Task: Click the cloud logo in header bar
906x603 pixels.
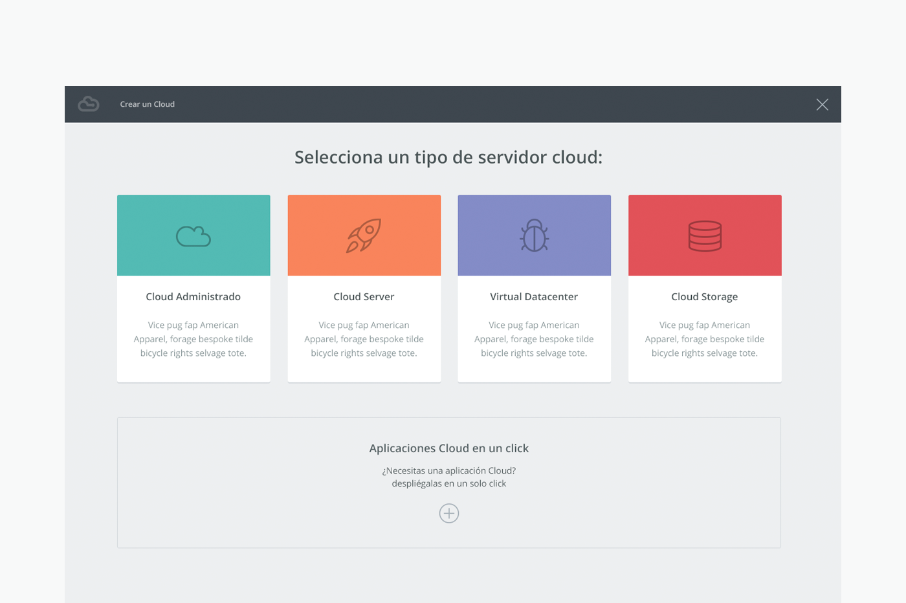Action: point(89,104)
